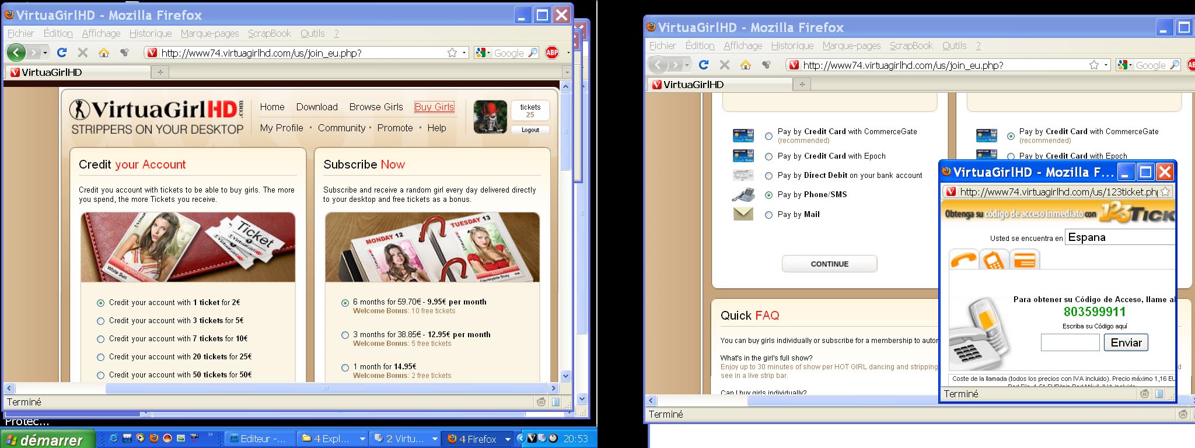Screen dimensions: 1195x448
Task: Select Pay by Direct Debit radio button
Action: coord(768,176)
